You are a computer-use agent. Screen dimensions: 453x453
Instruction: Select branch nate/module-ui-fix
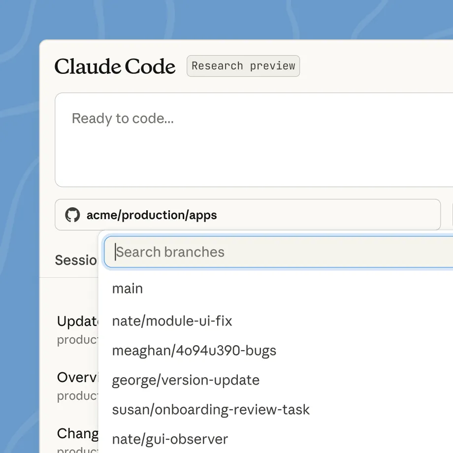[x=172, y=321]
